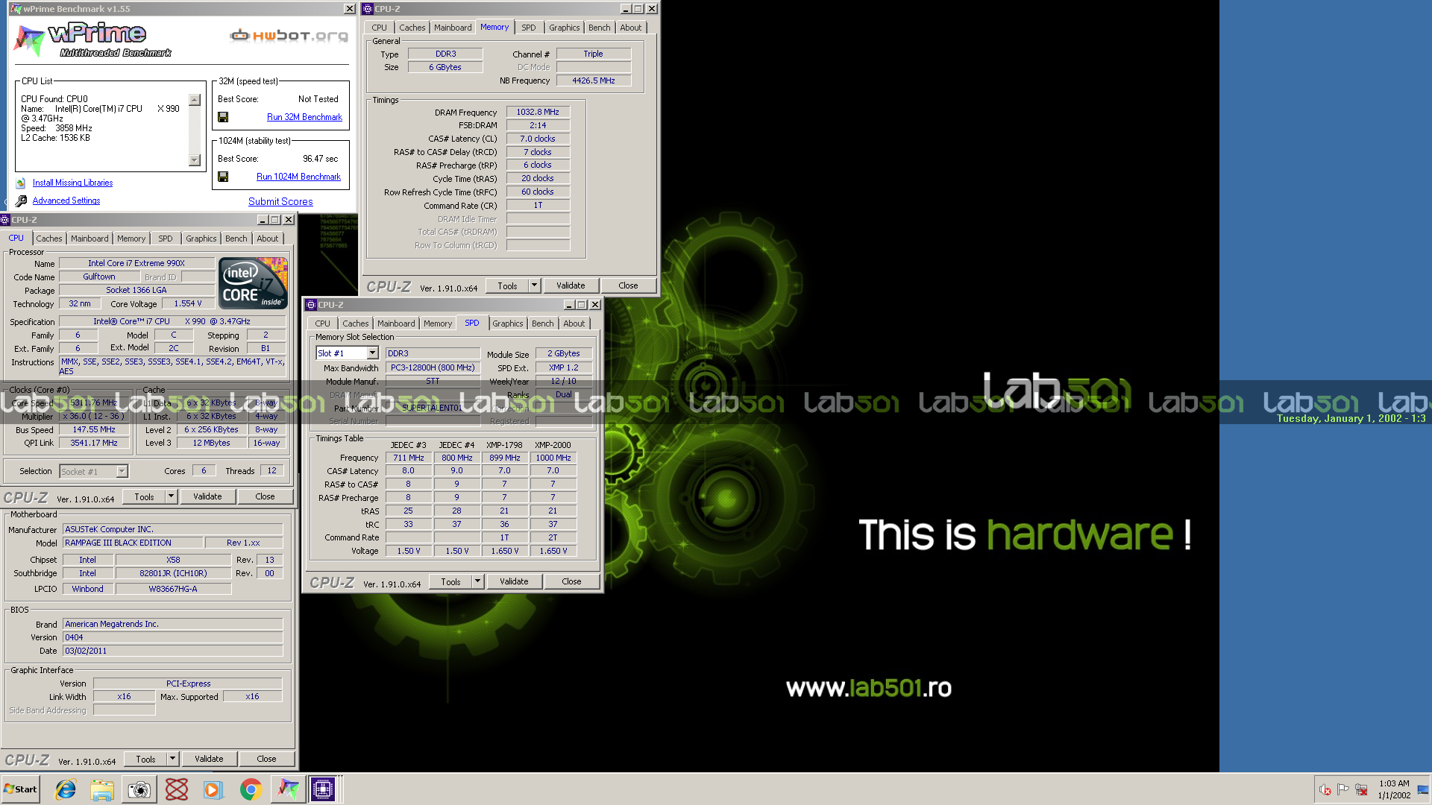Screen dimensions: 1432x805
Task: Click the wPrime Benchmark title-bar icon
Action: pyautogui.click(x=16, y=9)
